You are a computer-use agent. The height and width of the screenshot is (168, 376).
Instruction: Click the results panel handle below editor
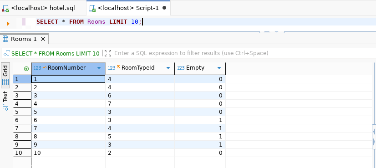[272, 32]
